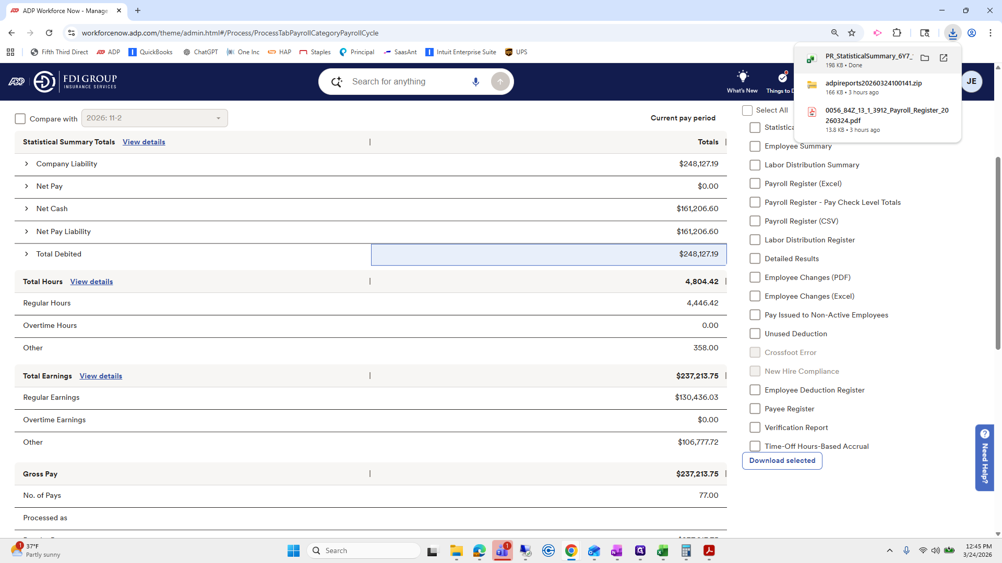The width and height of the screenshot is (1002, 563).
Task: Tick the Labor Distribution Summary checkbox
Action: tap(755, 165)
